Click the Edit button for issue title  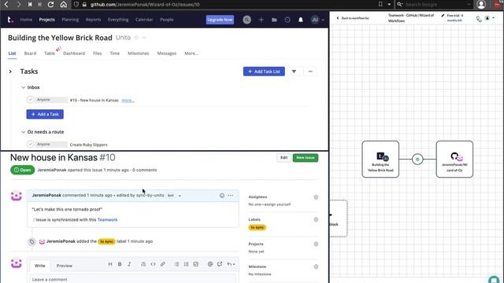tap(283, 157)
